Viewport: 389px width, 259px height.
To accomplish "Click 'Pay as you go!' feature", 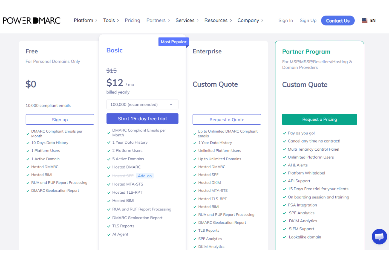I will [x=301, y=133].
